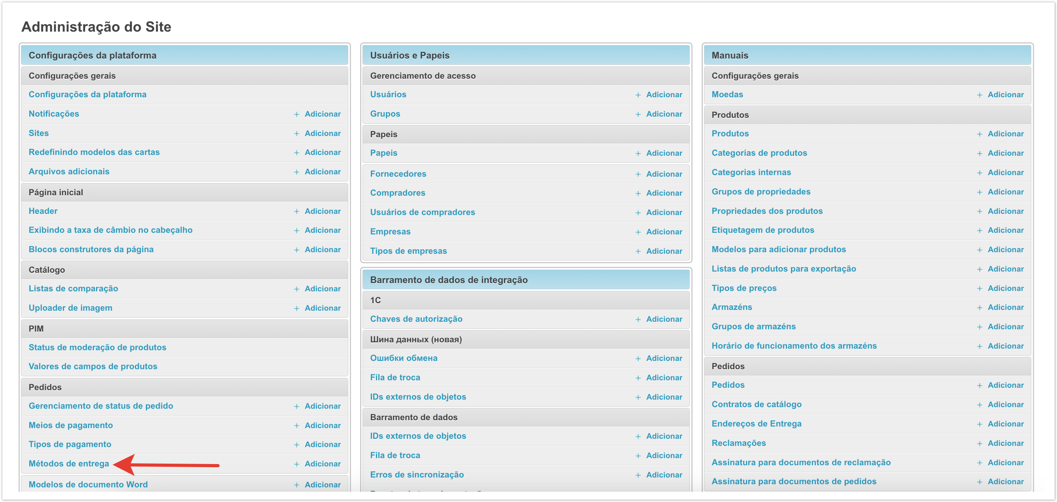
Task: Open Configurações da plataforma link
Action: (x=87, y=94)
